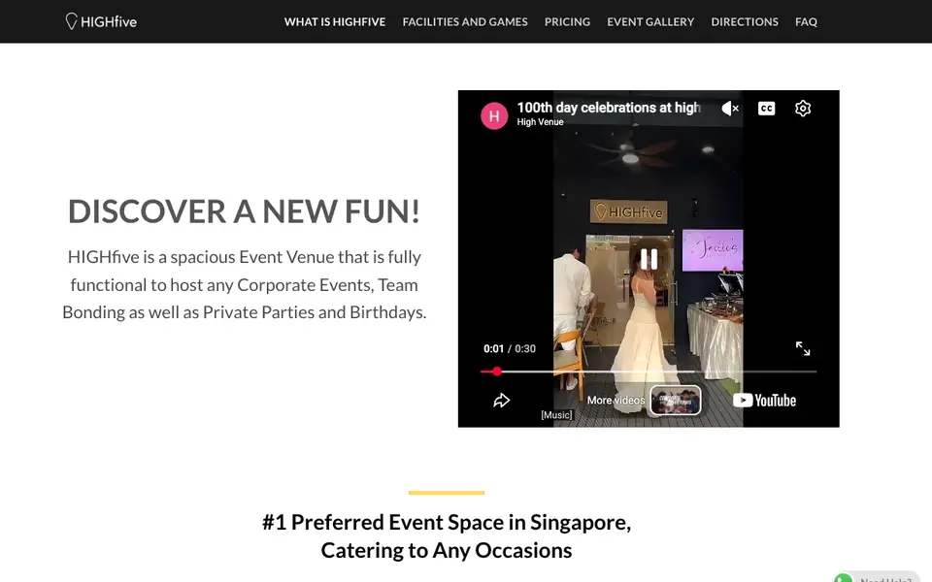
Task: Open the What Is HIGHfive menu item
Action: coord(335,22)
